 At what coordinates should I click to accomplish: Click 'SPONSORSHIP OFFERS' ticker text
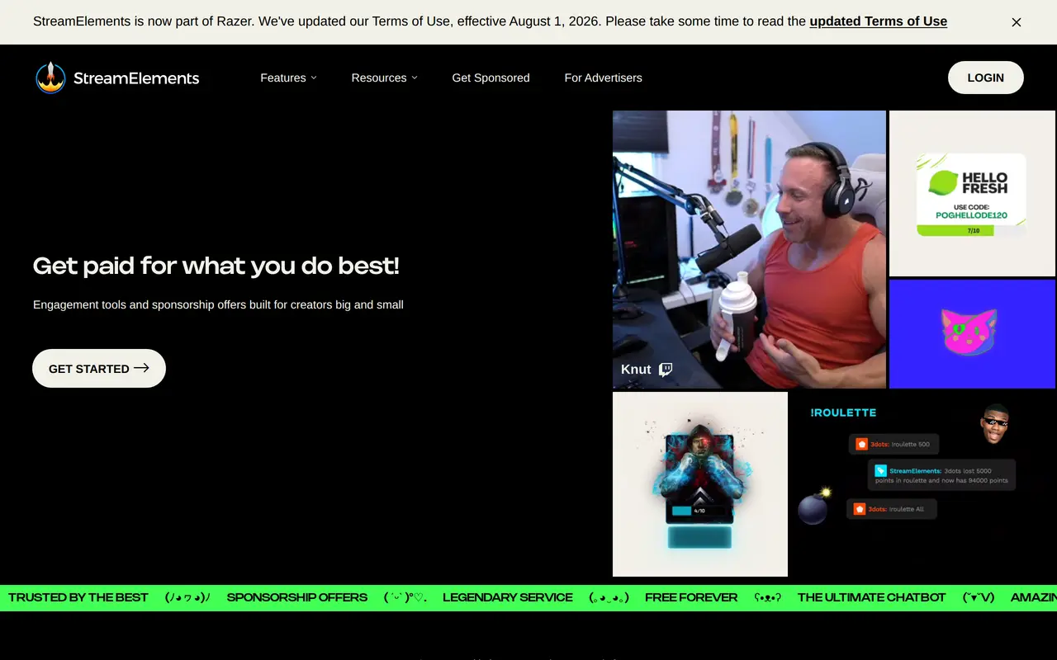tap(297, 597)
